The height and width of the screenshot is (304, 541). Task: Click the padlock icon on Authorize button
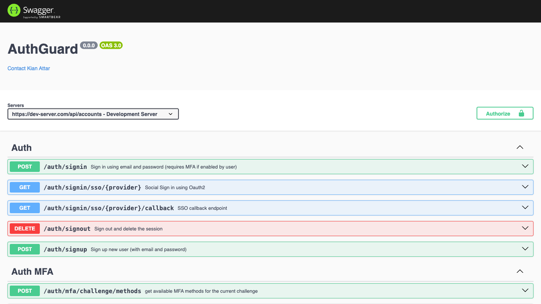(521, 113)
